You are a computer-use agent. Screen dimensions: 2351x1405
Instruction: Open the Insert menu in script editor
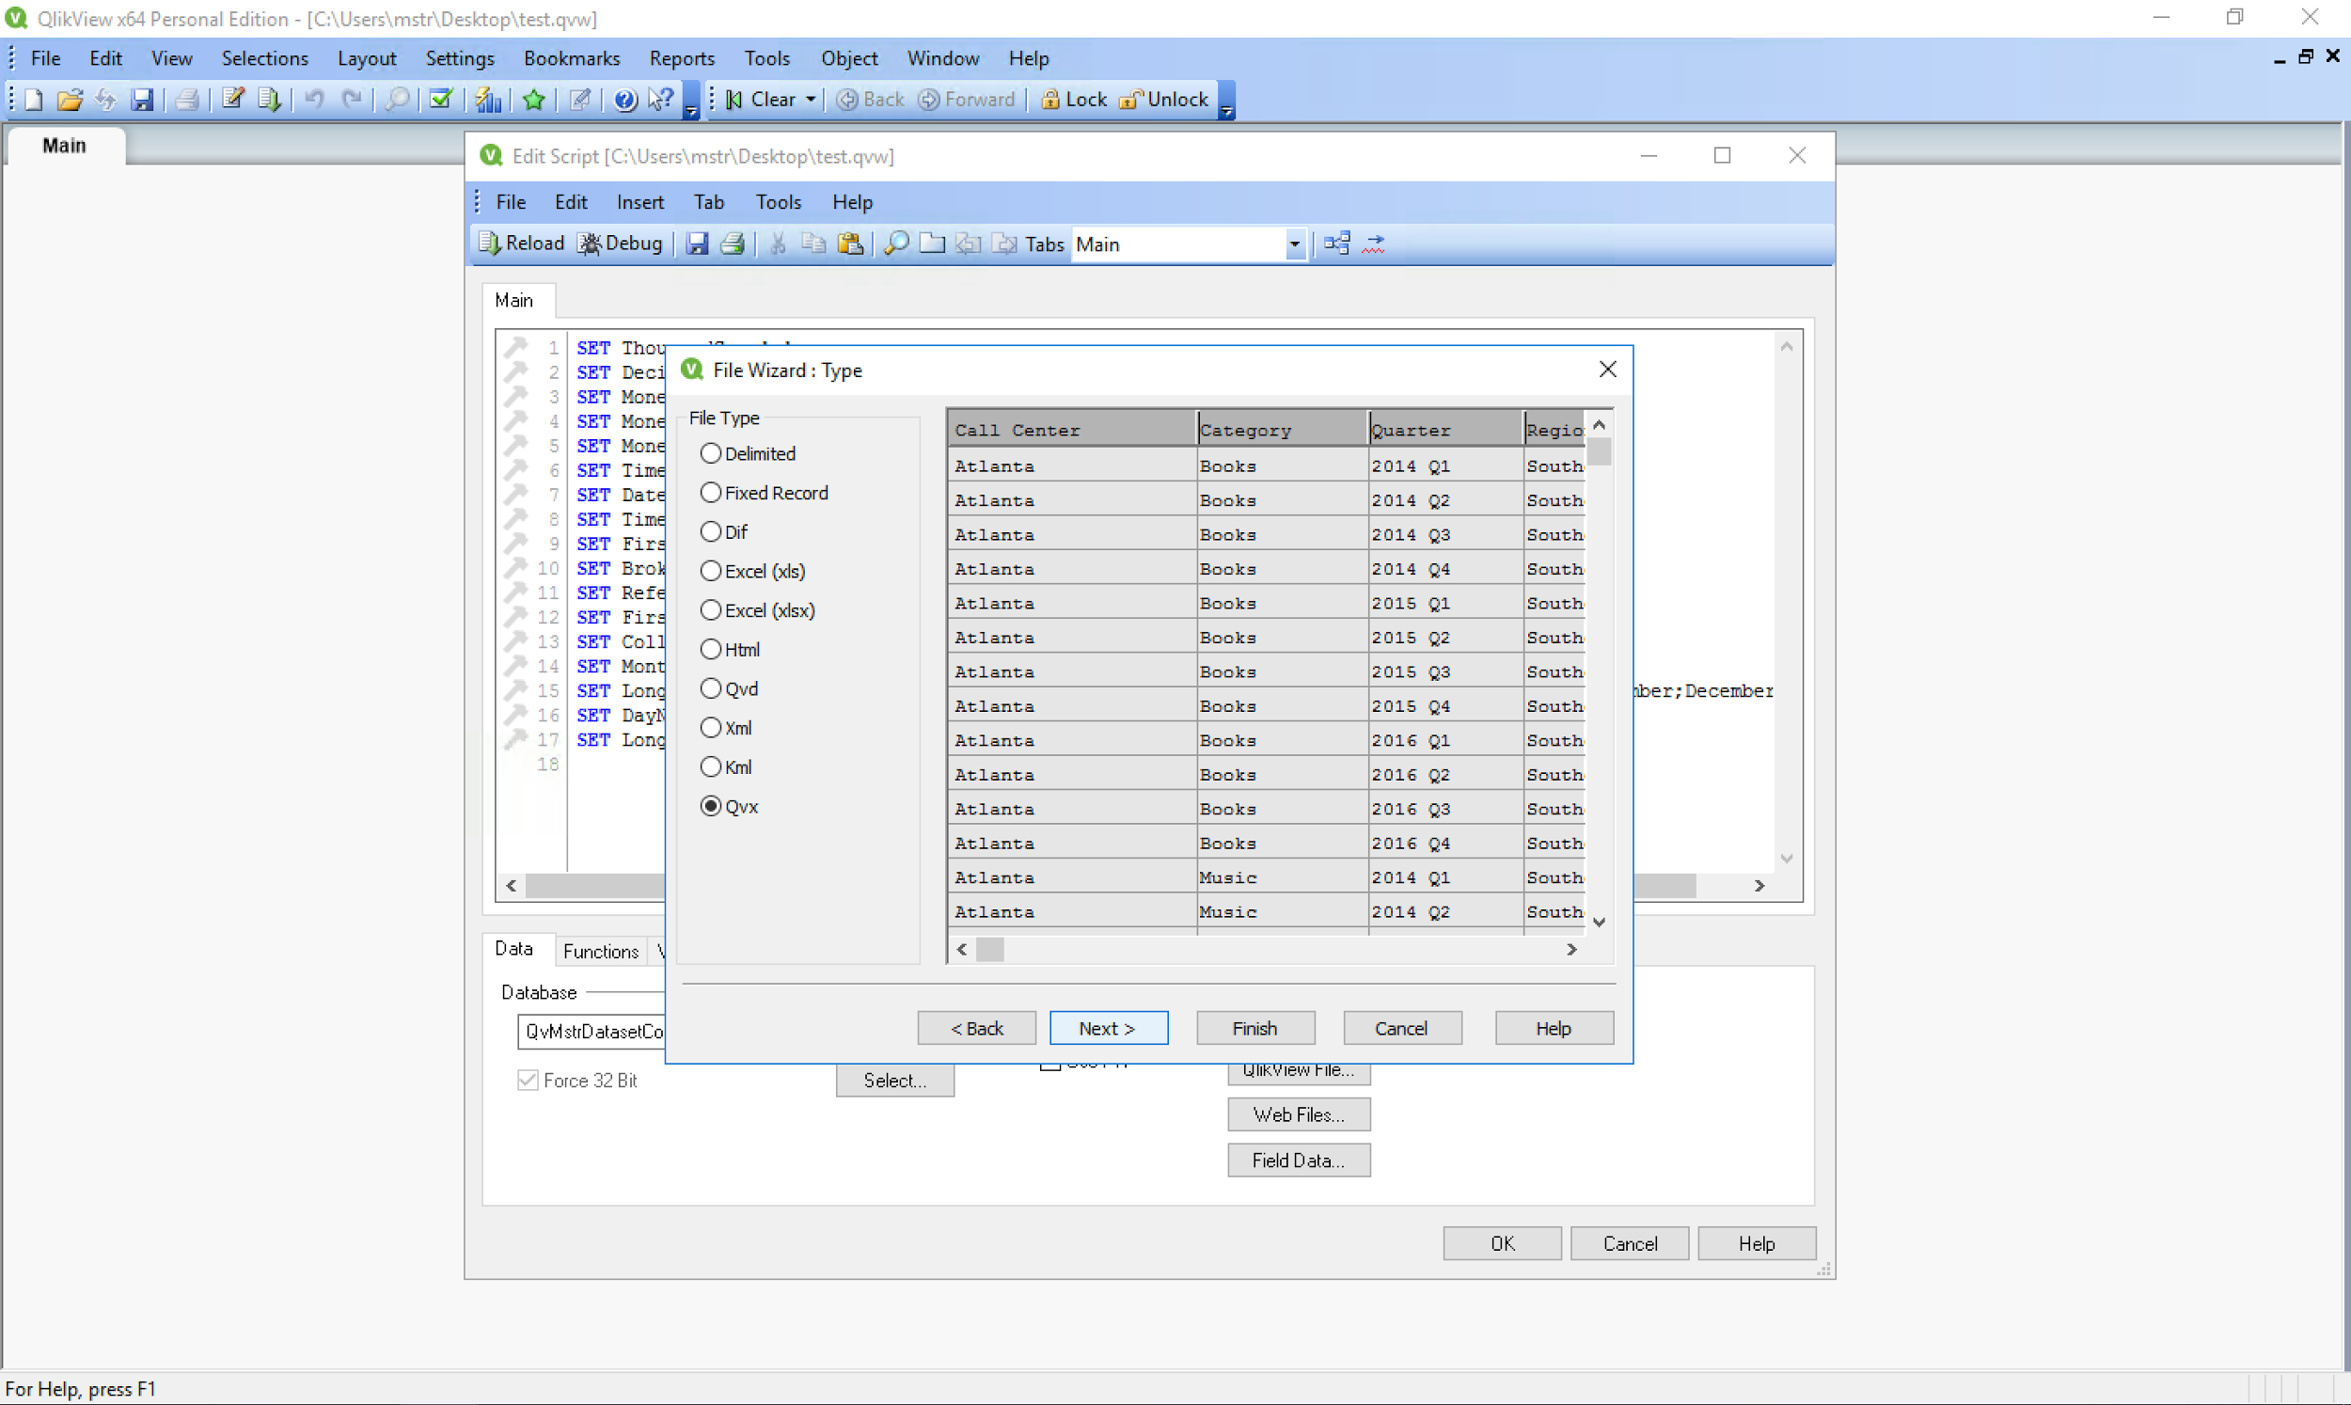639,200
